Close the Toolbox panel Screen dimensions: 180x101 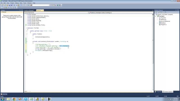pyautogui.click(x=22, y=10)
